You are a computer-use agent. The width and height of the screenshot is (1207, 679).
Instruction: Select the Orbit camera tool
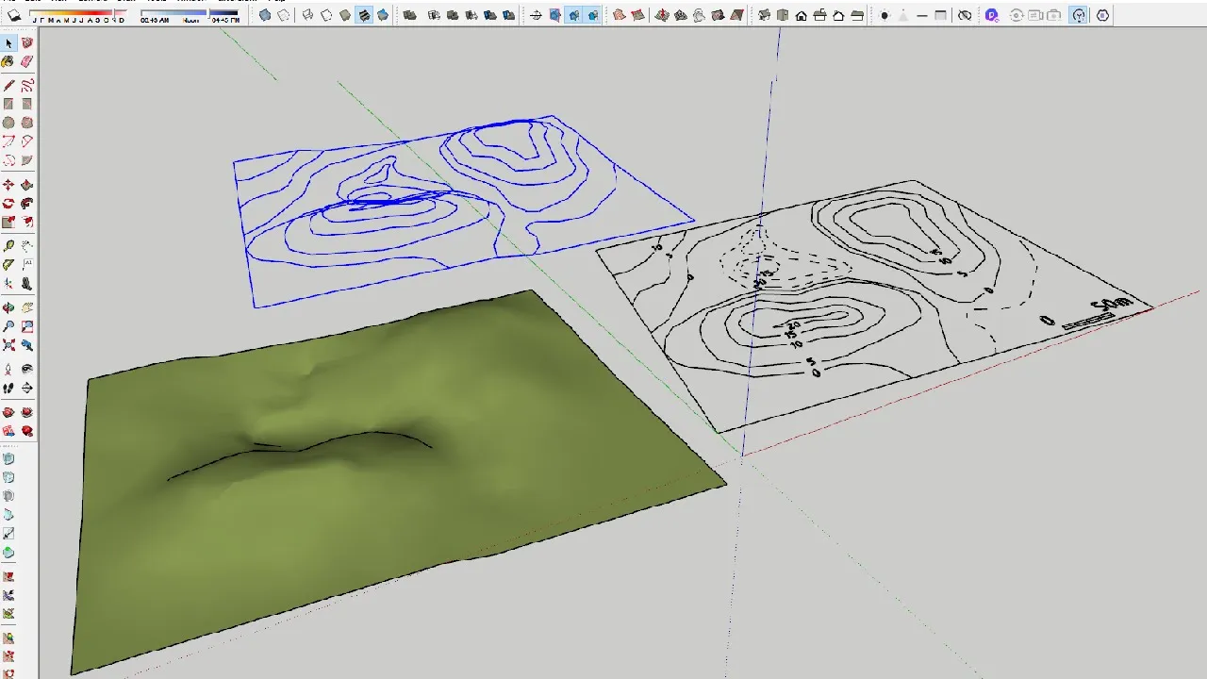point(8,307)
